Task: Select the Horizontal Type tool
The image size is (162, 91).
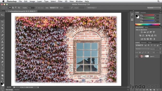Action: [2, 65]
